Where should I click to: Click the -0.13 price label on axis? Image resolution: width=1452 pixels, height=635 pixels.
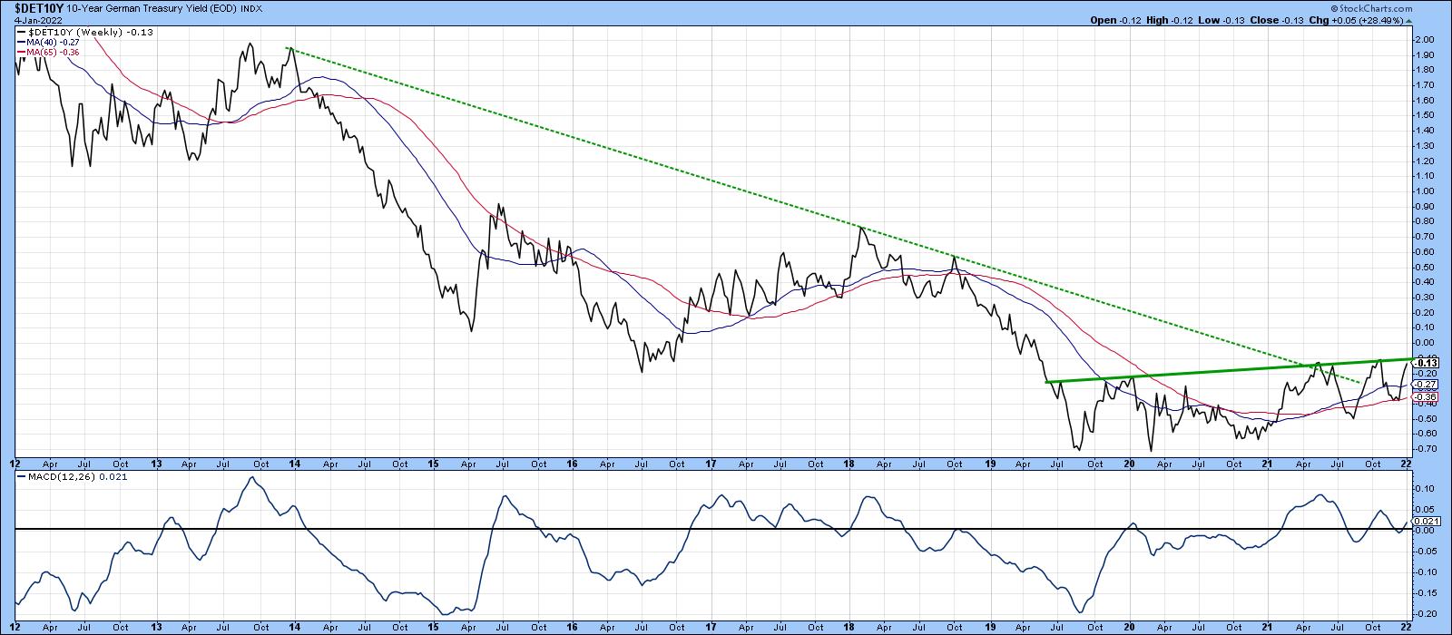click(x=1424, y=363)
